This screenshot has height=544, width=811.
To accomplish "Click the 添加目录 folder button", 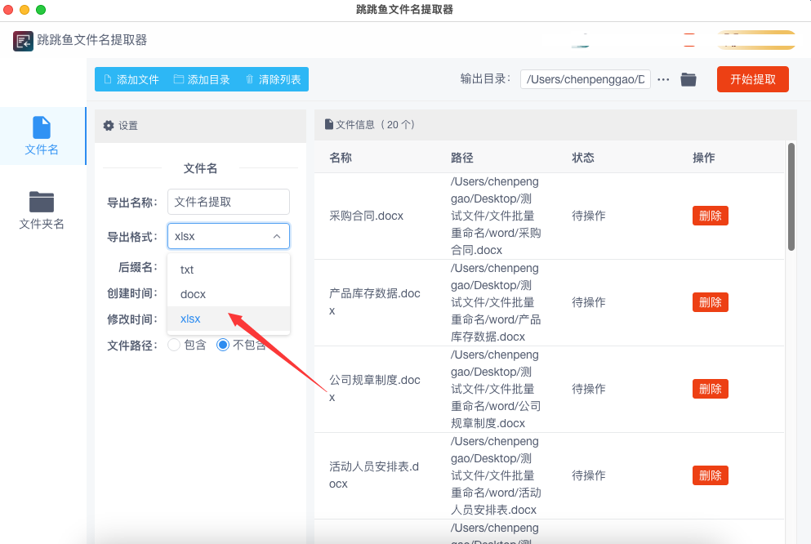I will pos(202,79).
